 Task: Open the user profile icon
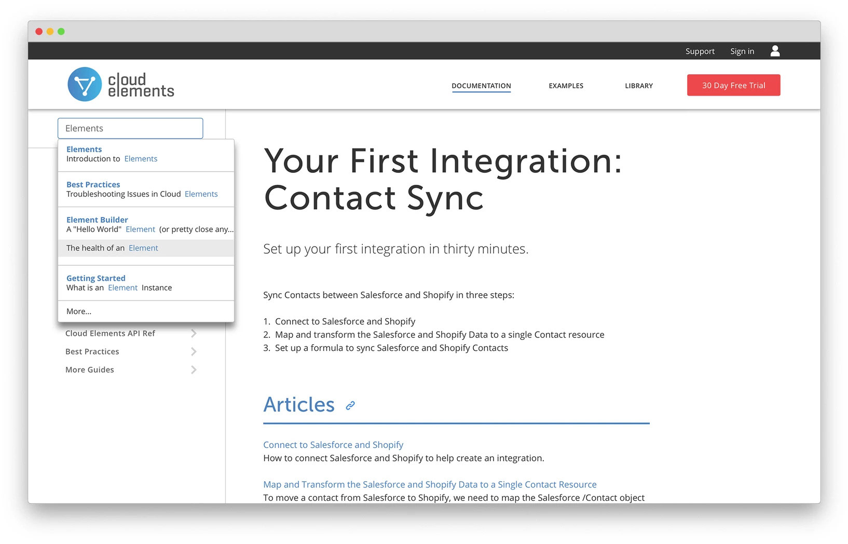(x=775, y=51)
